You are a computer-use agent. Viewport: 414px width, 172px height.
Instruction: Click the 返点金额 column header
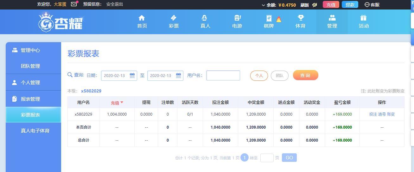pos(286,102)
